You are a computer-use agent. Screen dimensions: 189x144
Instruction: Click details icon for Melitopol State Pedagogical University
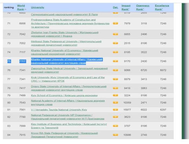[x=115, y=43]
